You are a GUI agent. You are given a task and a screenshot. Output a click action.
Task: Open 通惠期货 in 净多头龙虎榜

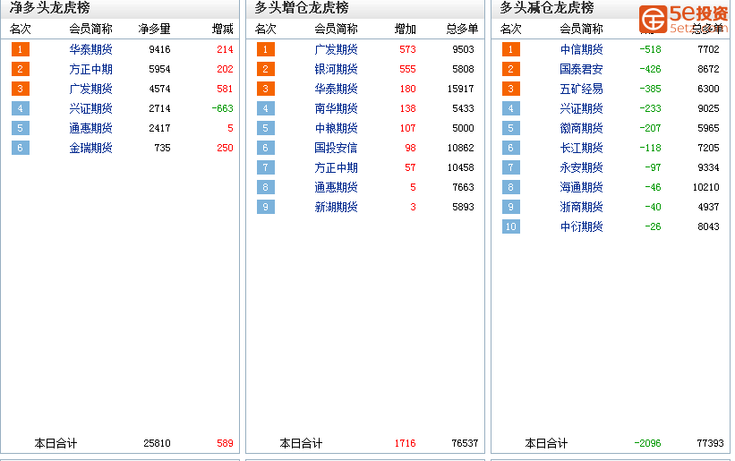coord(90,128)
